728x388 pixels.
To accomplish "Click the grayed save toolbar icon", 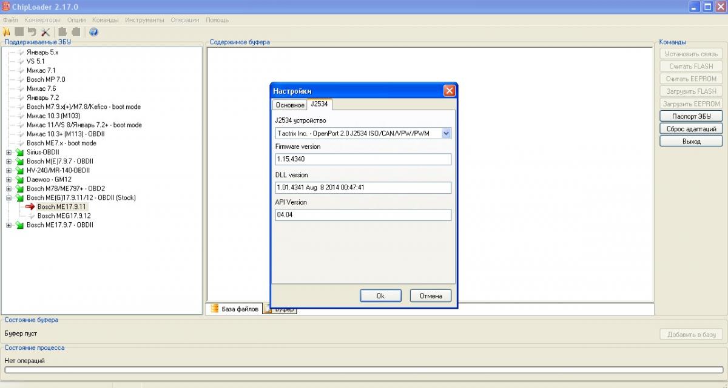I will pyautogui.click(x=19, y=31).
